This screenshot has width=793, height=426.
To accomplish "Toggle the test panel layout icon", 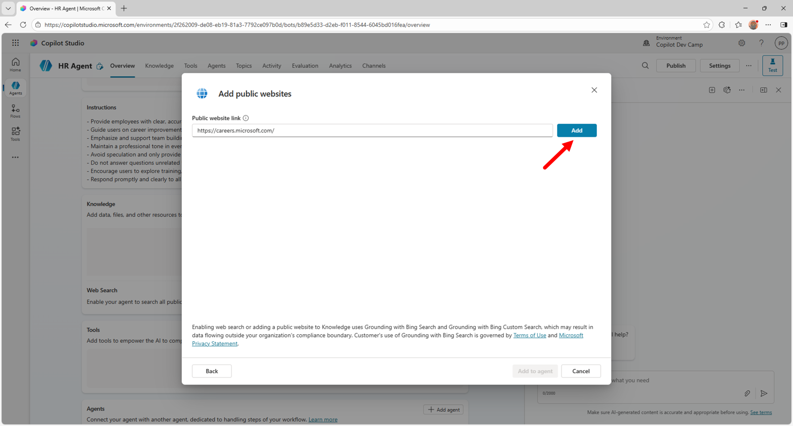I will [x=764, y=90].
